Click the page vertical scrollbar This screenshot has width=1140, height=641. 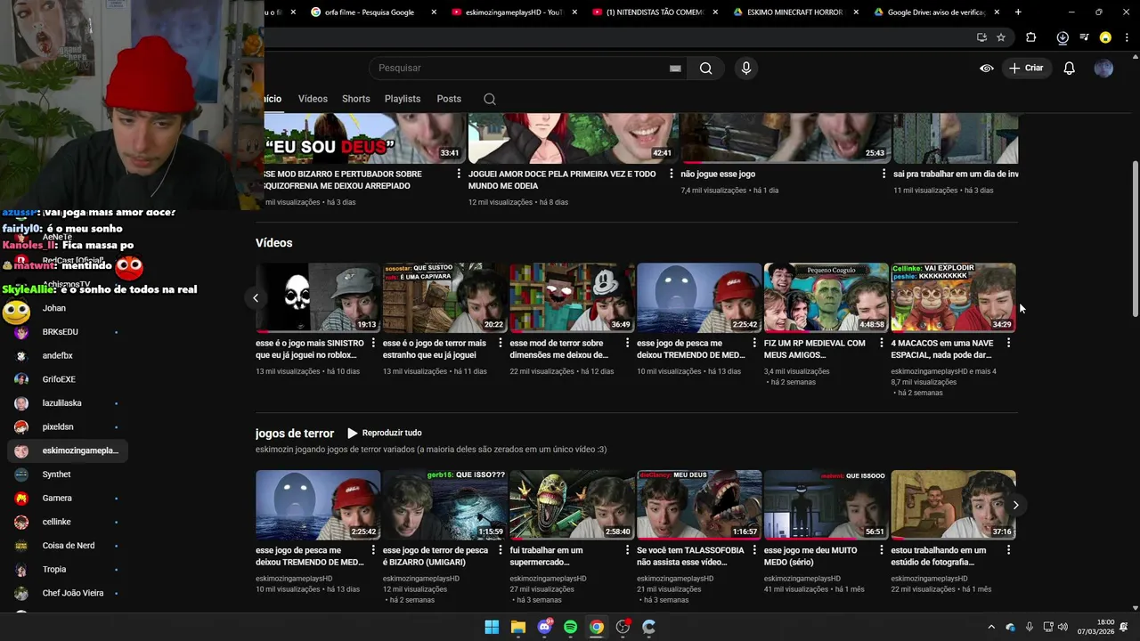click(1135, 240)
